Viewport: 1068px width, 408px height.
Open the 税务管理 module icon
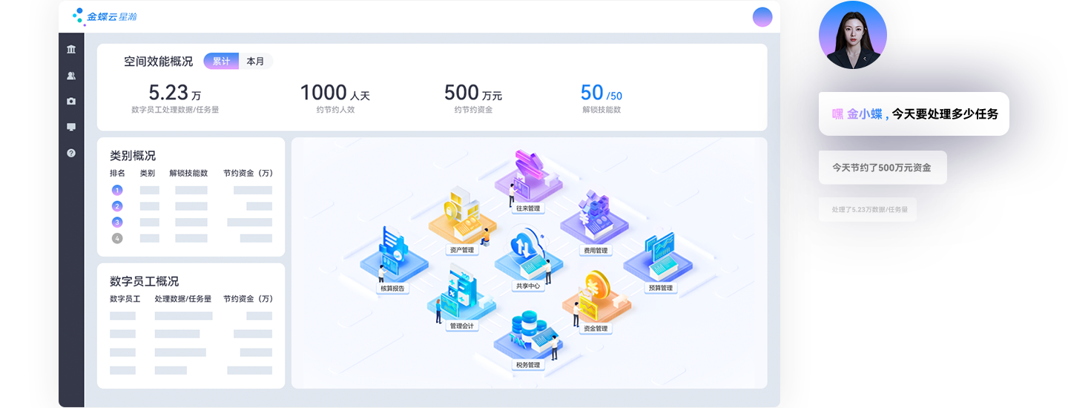coord(529,340)
